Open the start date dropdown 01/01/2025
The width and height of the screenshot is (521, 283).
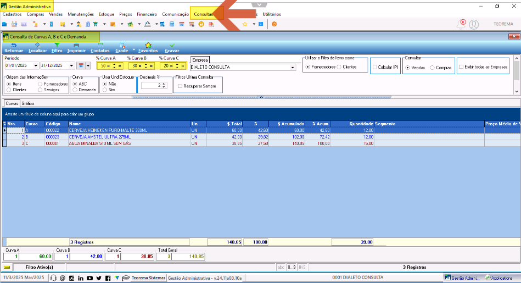36,66
